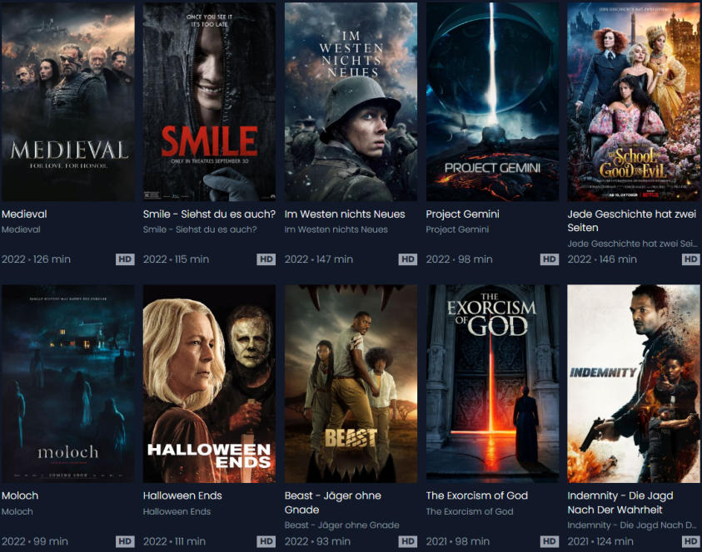The height and width of the screenshot is (552, 702).
Task: Click '2022 · 146 min' runtime text
Action: click(602, 259)
